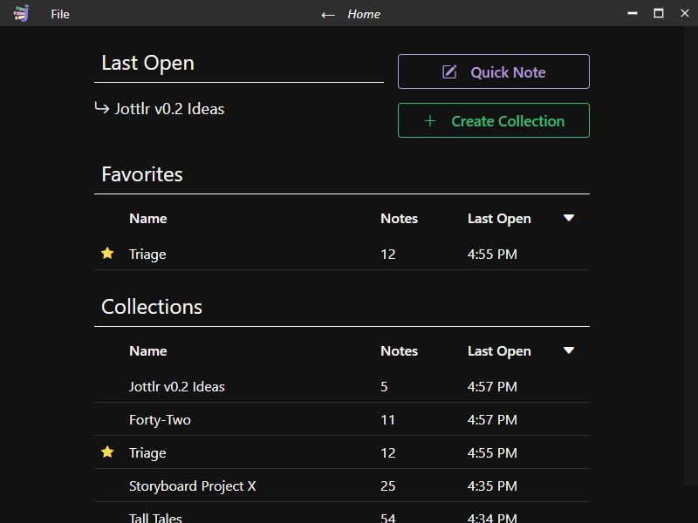
Task: Click the Quick Note button
Action: click(494, 71)
